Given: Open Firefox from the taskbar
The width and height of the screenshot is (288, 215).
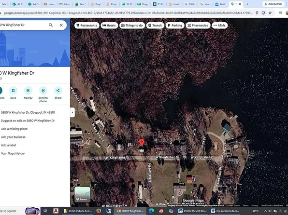Looking at the screenshot, I should pos(99,211).
